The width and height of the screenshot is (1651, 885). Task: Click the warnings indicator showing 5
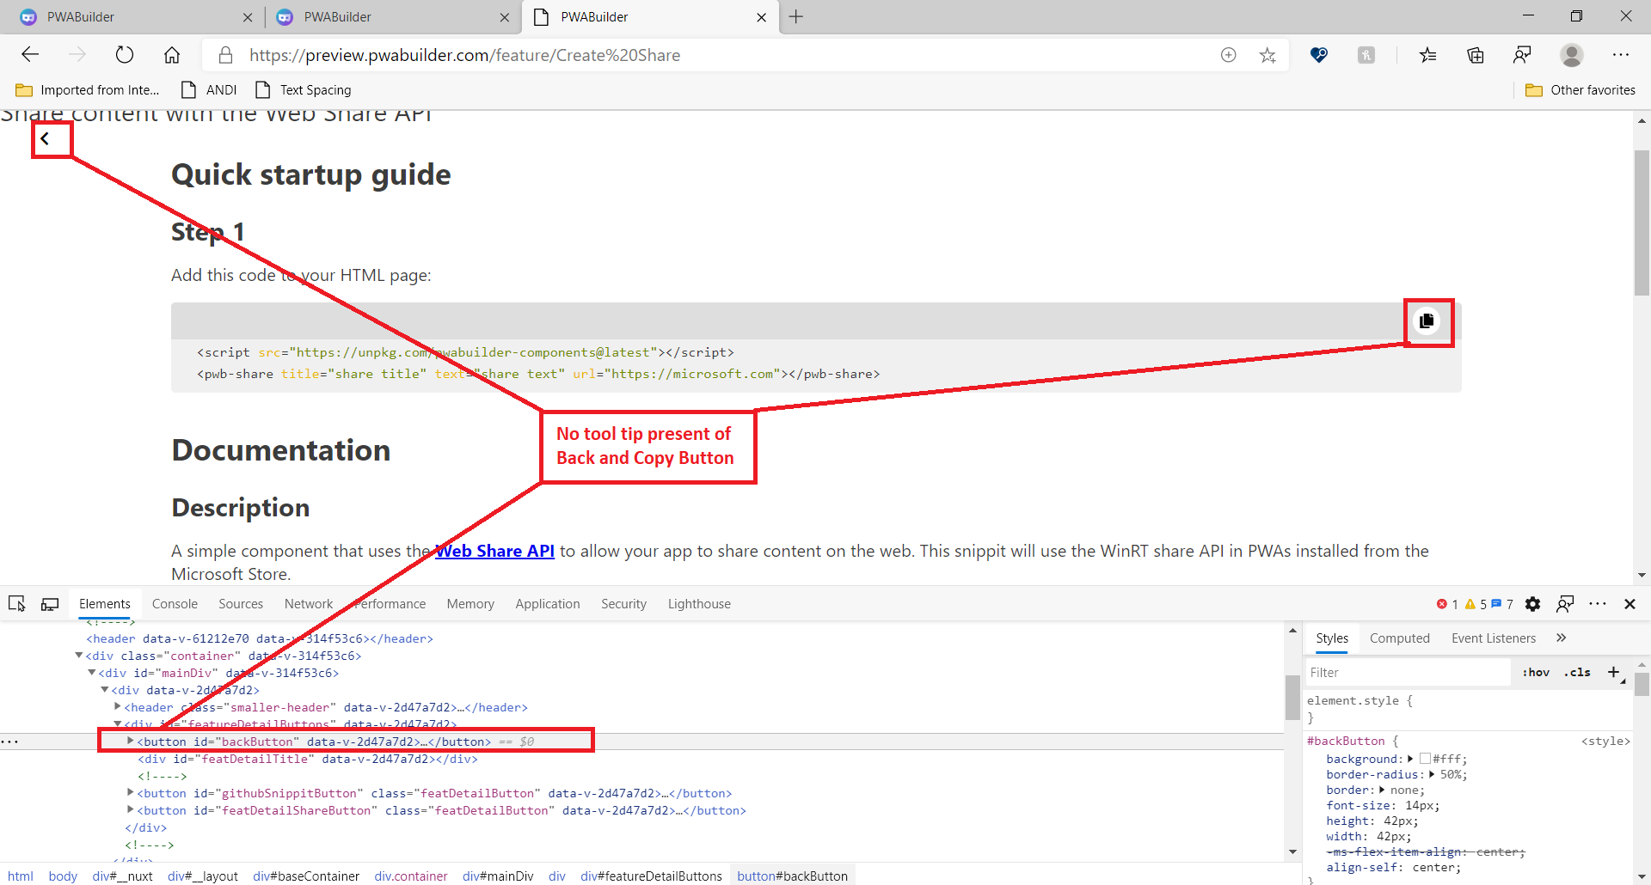[1476, 603]
